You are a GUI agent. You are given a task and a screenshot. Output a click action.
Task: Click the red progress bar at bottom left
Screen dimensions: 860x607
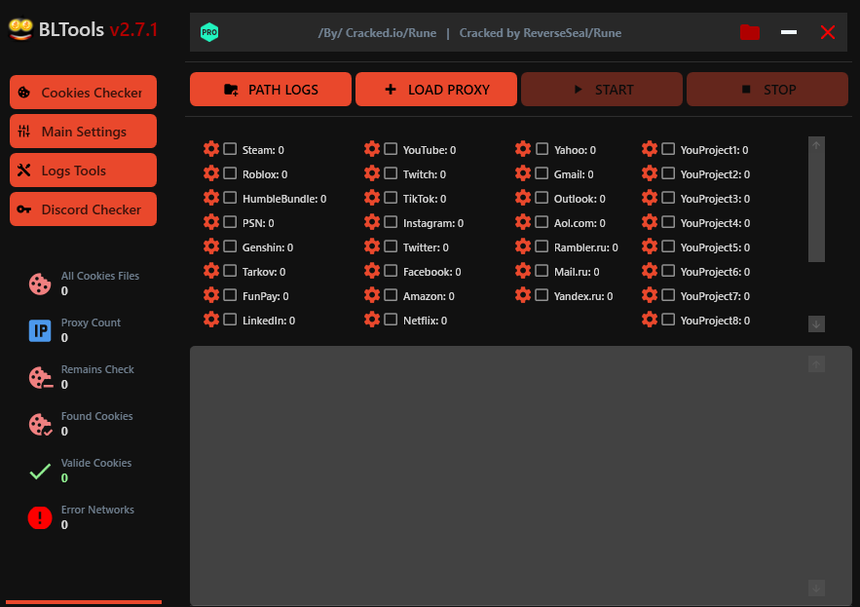[x=84, y=602]
